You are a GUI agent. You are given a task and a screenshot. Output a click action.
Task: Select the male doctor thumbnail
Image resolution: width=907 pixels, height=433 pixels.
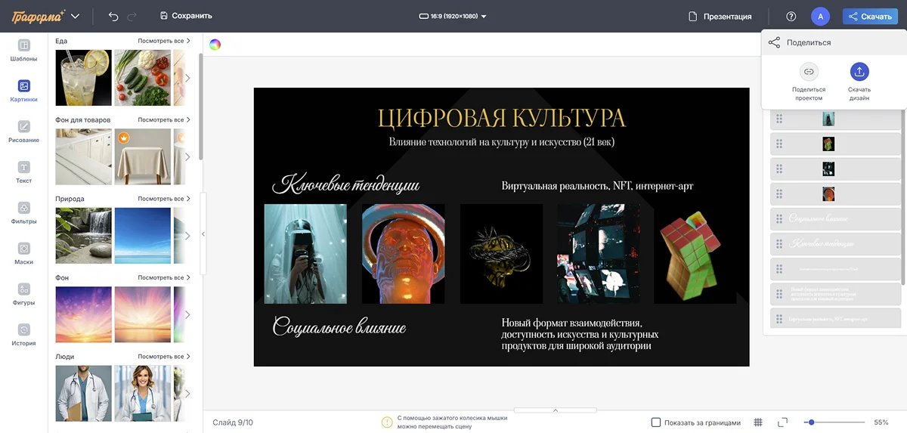(83, 393)
